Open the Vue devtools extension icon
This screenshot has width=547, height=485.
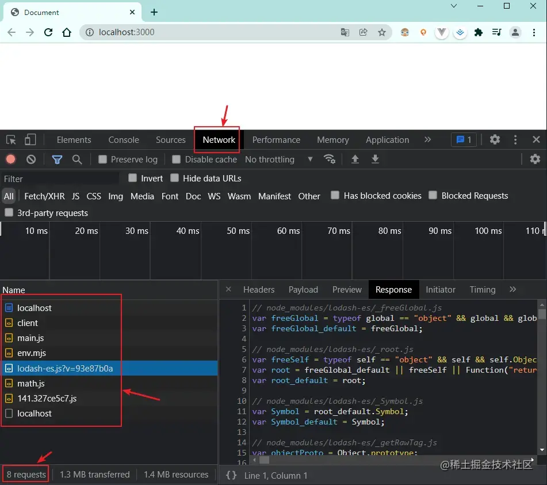coord(442,32)
